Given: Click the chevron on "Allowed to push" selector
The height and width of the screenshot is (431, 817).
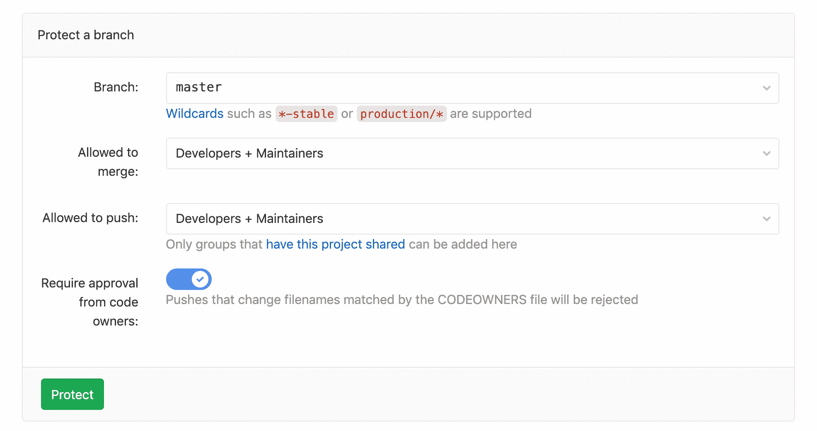Looking at the screenshot, I should tap(766, 218).
